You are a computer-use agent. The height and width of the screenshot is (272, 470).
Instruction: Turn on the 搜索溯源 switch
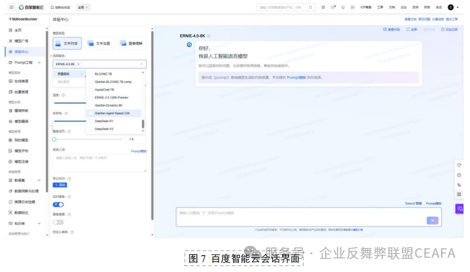pyautogui.click(x=58, y=222)
